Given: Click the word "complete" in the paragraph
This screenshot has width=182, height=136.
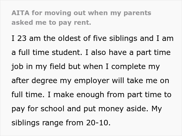Looking at the screenshot, I should click(128, 67).
